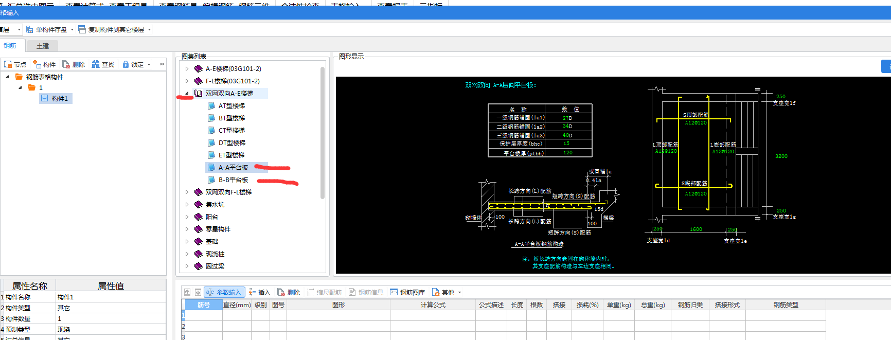This screenshot has height=340, width=891.
Task: Open the 钢筋图库 library
Action: 407,292
